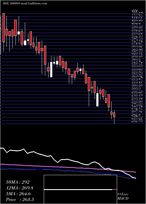Click the '262.8' price axis label

point(136,115)
